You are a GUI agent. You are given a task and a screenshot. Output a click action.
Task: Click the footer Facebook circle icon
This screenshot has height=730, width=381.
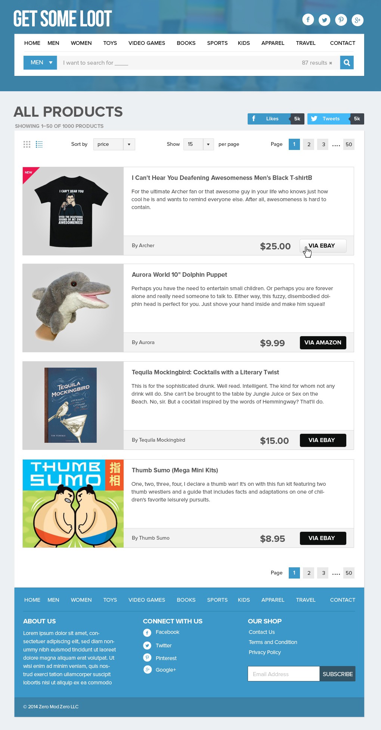coord(147,632)
